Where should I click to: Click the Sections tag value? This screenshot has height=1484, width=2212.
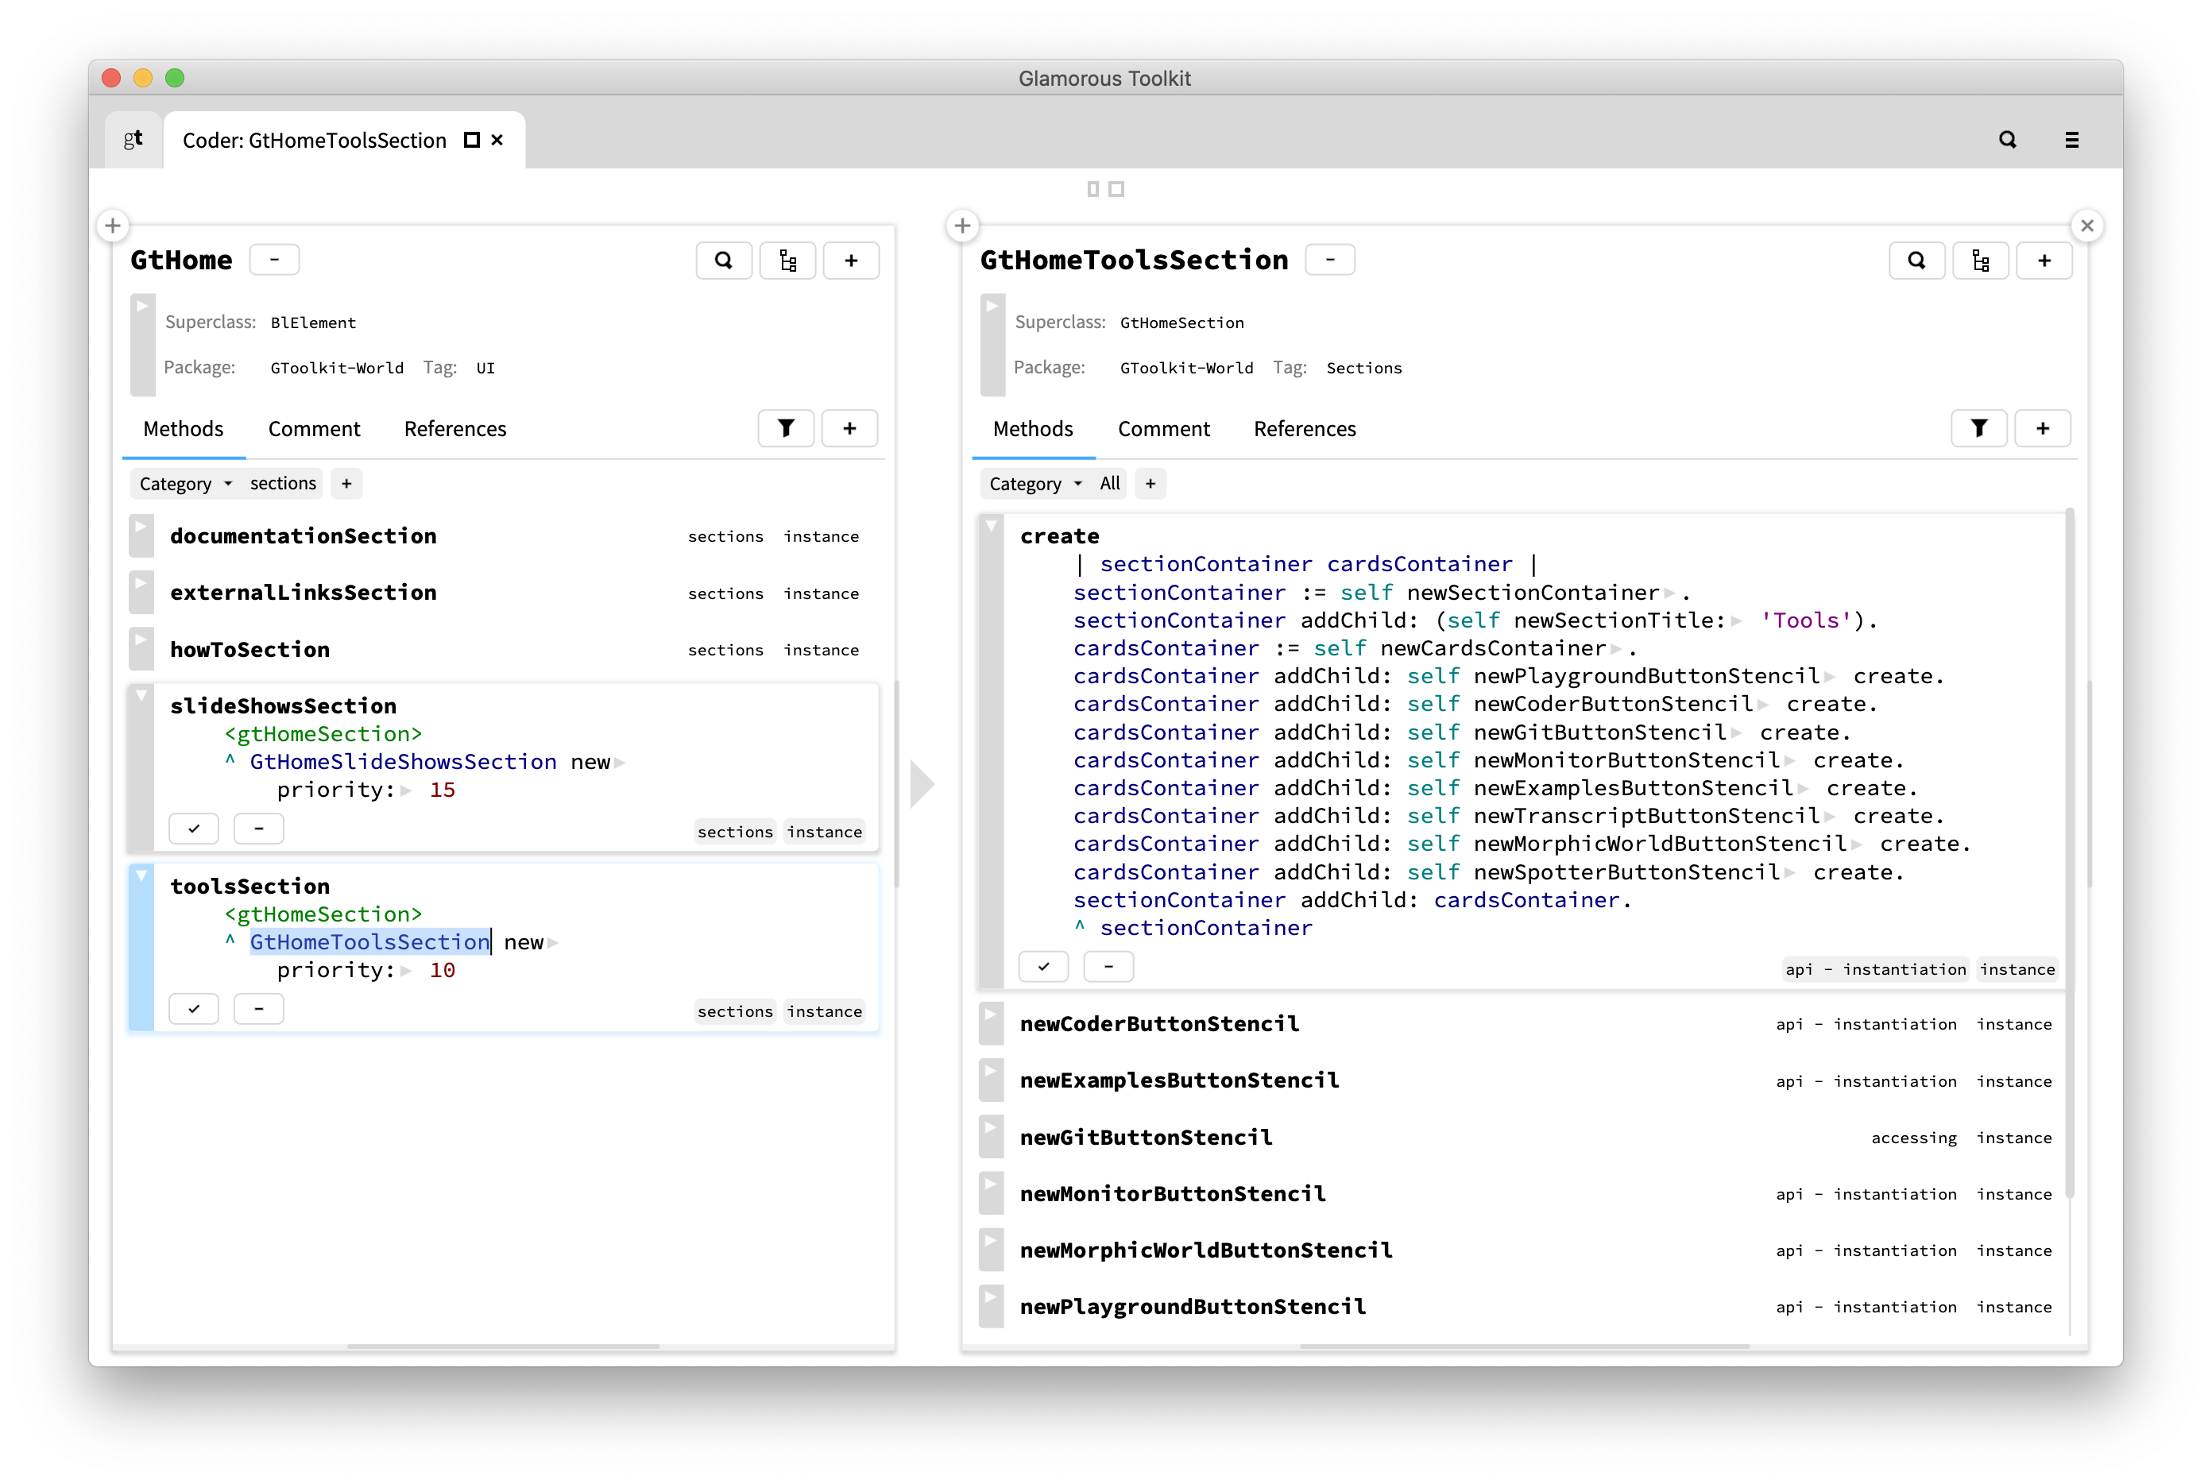1364,368
